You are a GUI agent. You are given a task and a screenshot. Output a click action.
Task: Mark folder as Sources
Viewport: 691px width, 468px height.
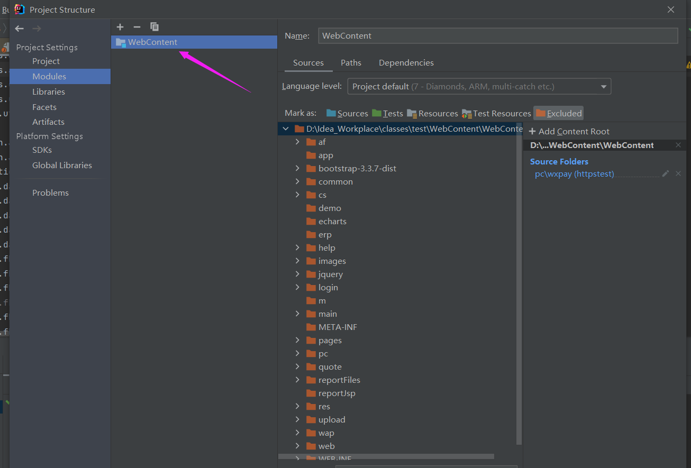click(347, 113)
